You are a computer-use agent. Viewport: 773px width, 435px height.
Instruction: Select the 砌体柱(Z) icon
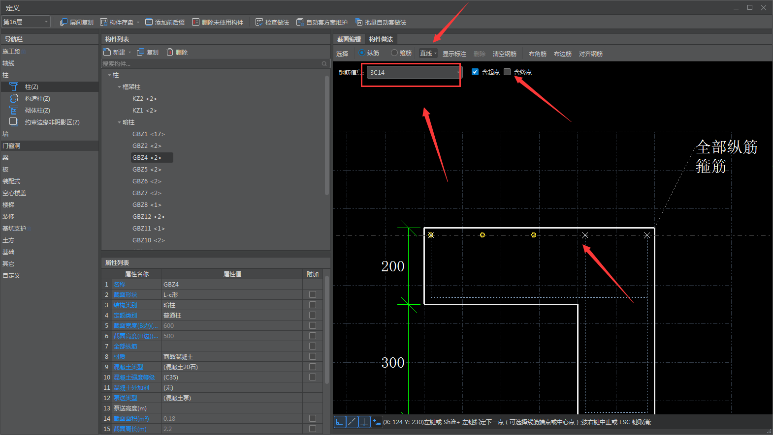point(14,110)
